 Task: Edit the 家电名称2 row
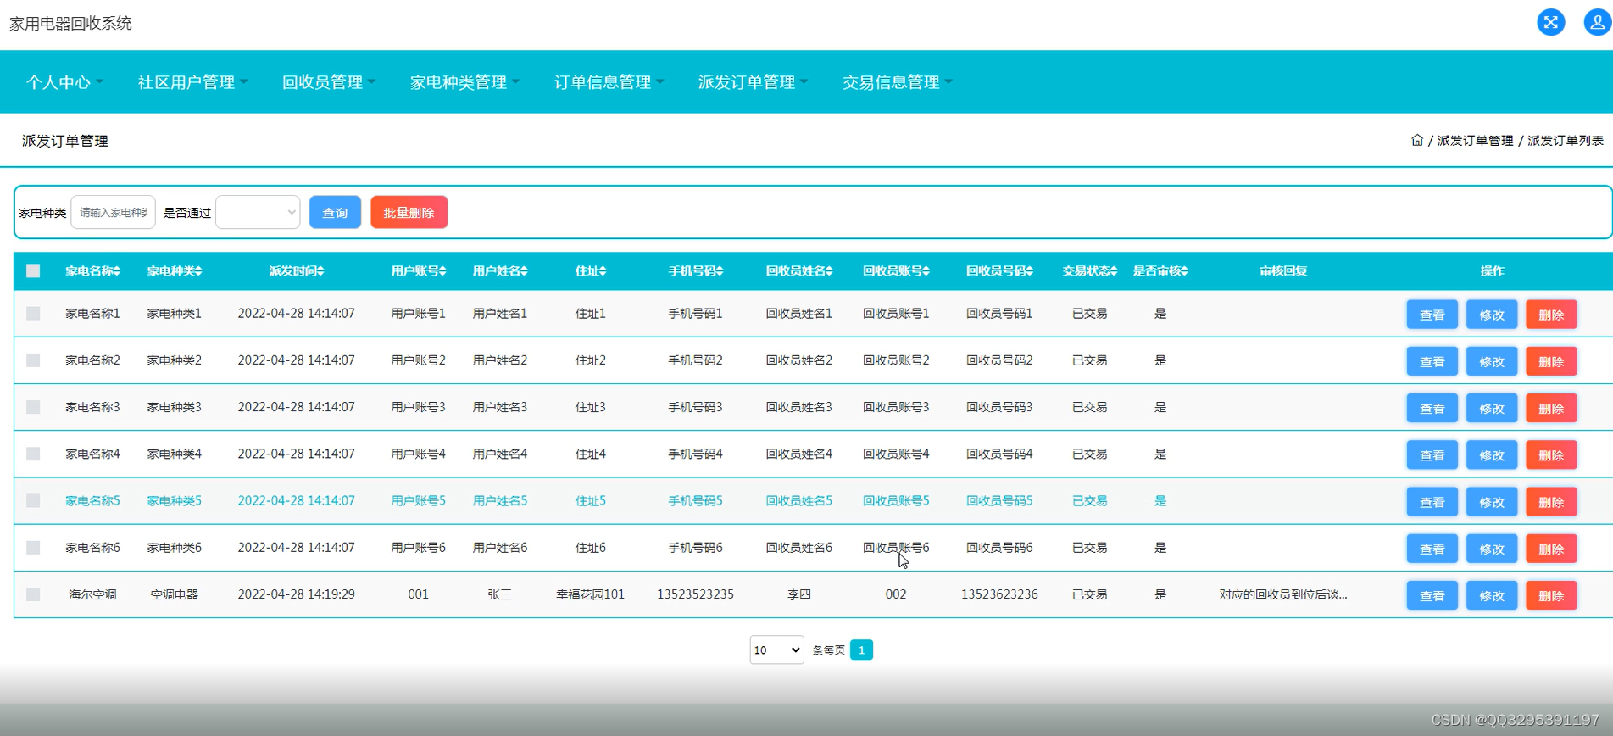[x=1491, y=361]
